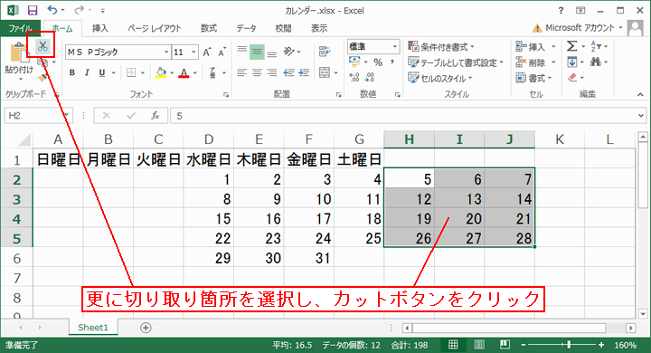Image resolution: width=651 pixels, height=353 pixels.
Task: Increase font size with large A icon
Action: point(206,52)
